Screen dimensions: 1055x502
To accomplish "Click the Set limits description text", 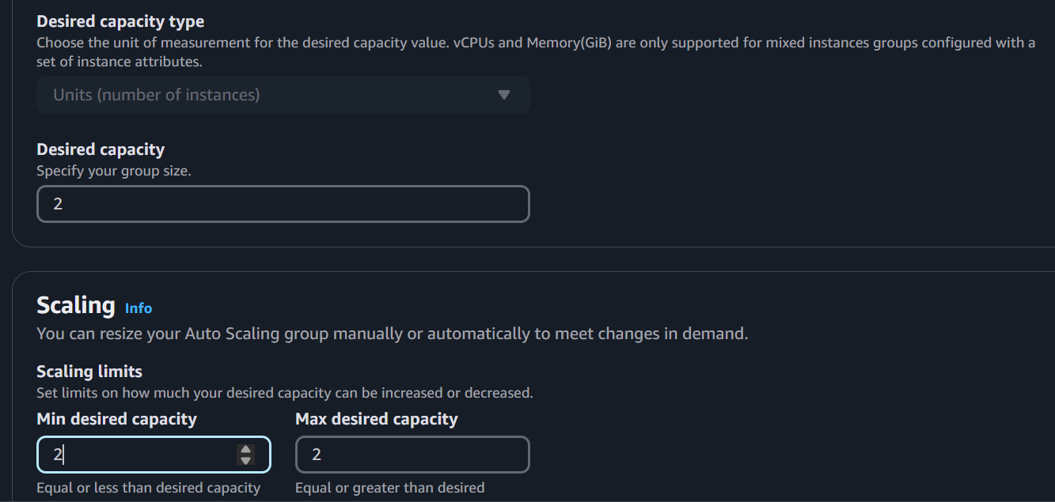I will tap(285, 392).
